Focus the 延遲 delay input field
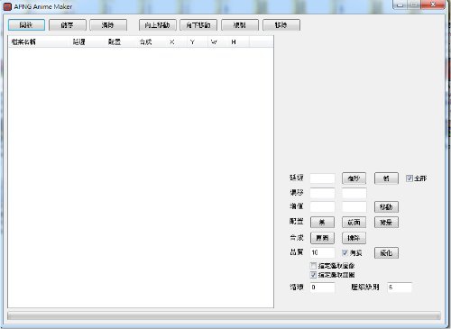Viewport: 451px width, 329px height. click(x=322, y=178)
